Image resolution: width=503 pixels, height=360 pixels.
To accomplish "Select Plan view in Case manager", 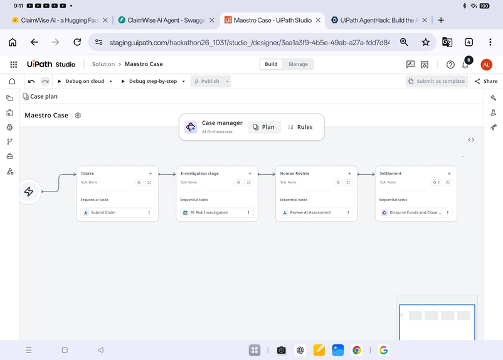I will point(264,128).
